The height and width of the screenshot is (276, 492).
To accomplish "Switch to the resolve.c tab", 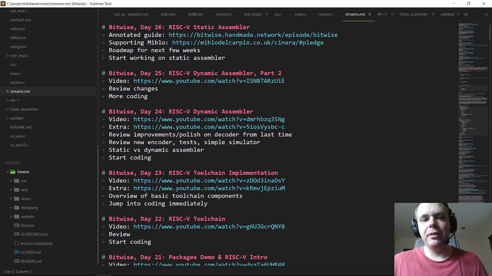I will pos(326,14).
